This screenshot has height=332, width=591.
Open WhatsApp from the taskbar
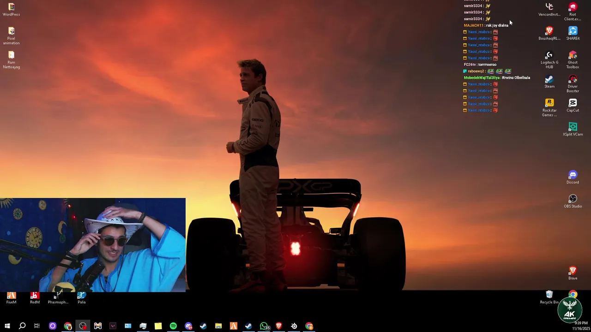(x=264, y=326)
